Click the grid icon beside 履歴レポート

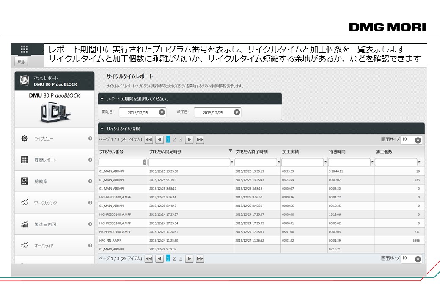pos(25,160)
